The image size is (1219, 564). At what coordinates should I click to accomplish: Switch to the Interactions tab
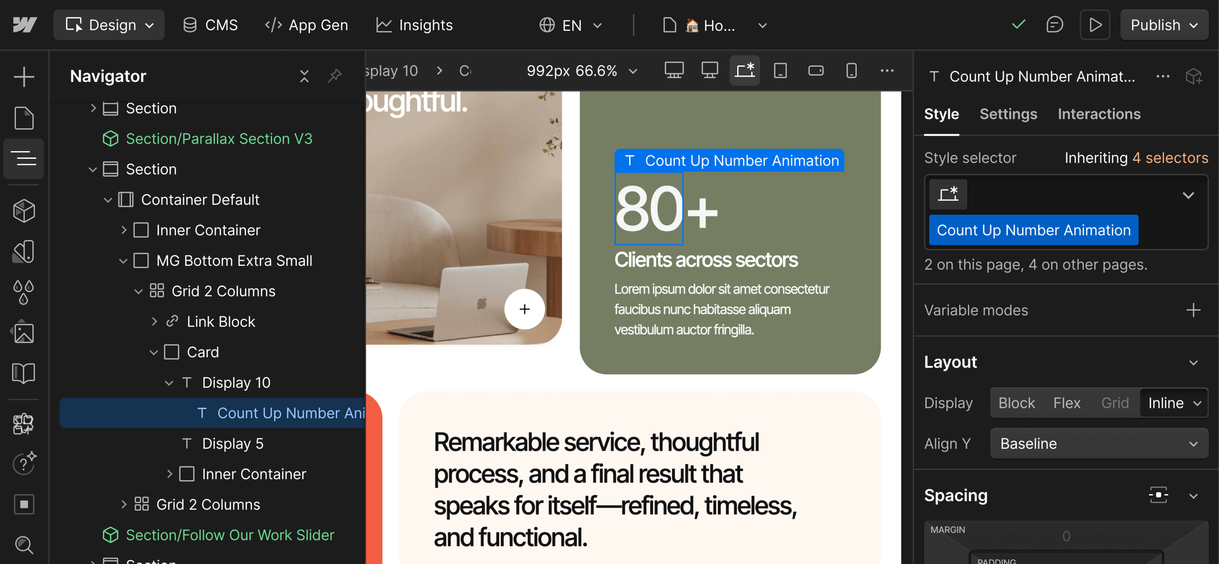[x=1099, y=114]
